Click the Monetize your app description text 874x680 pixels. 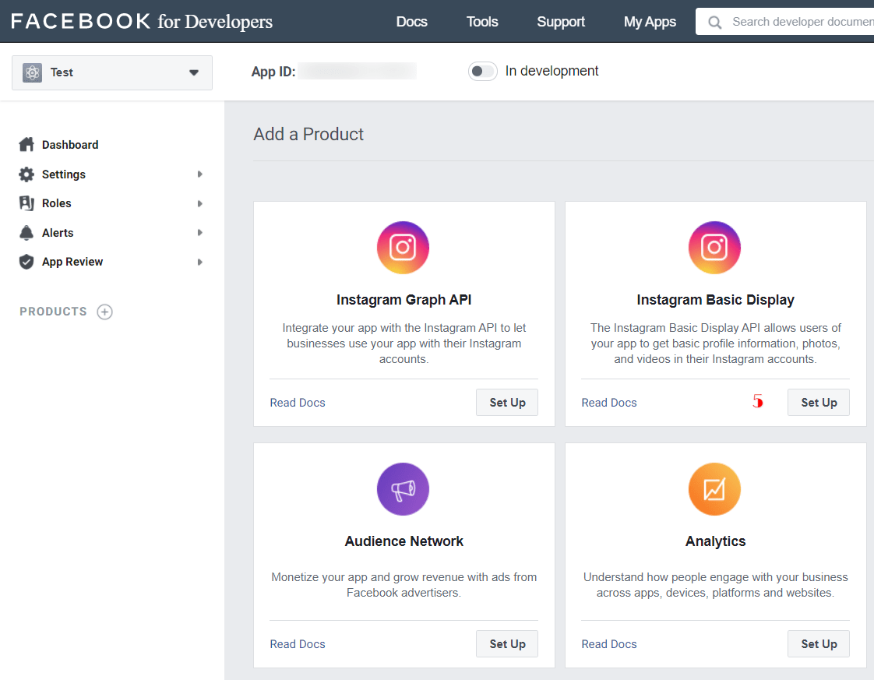tap(404, 585)
